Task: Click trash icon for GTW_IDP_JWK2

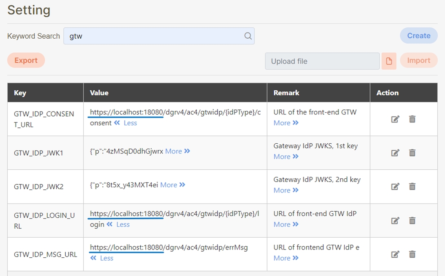Action: 412,186
